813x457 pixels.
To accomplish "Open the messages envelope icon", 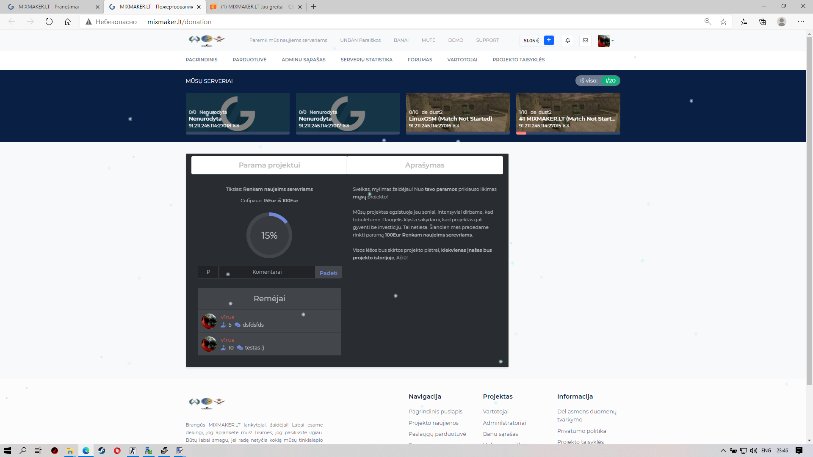I will (x=585, y=41).
